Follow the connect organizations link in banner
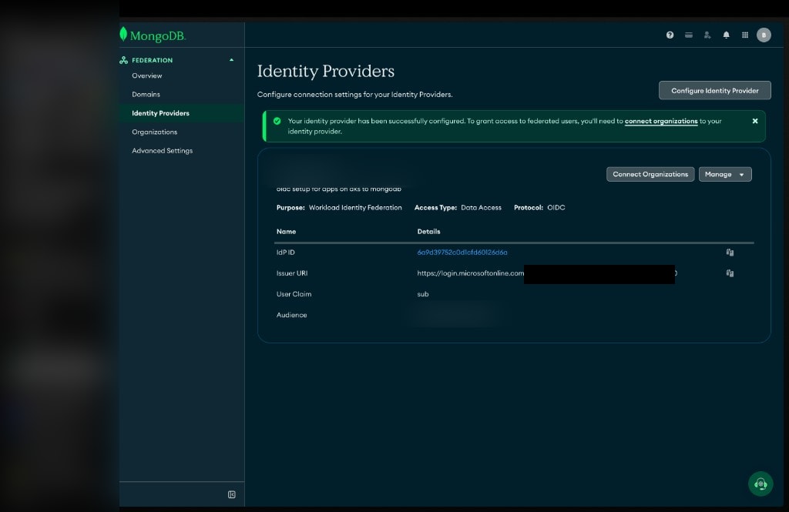The height and width of the screenshot is (512, 789). click(x=660, y=121)
